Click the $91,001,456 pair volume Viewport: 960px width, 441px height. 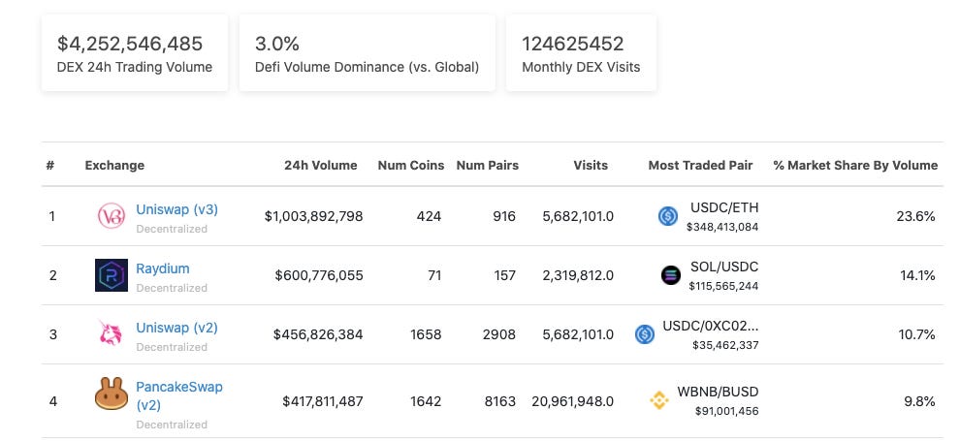726,411
